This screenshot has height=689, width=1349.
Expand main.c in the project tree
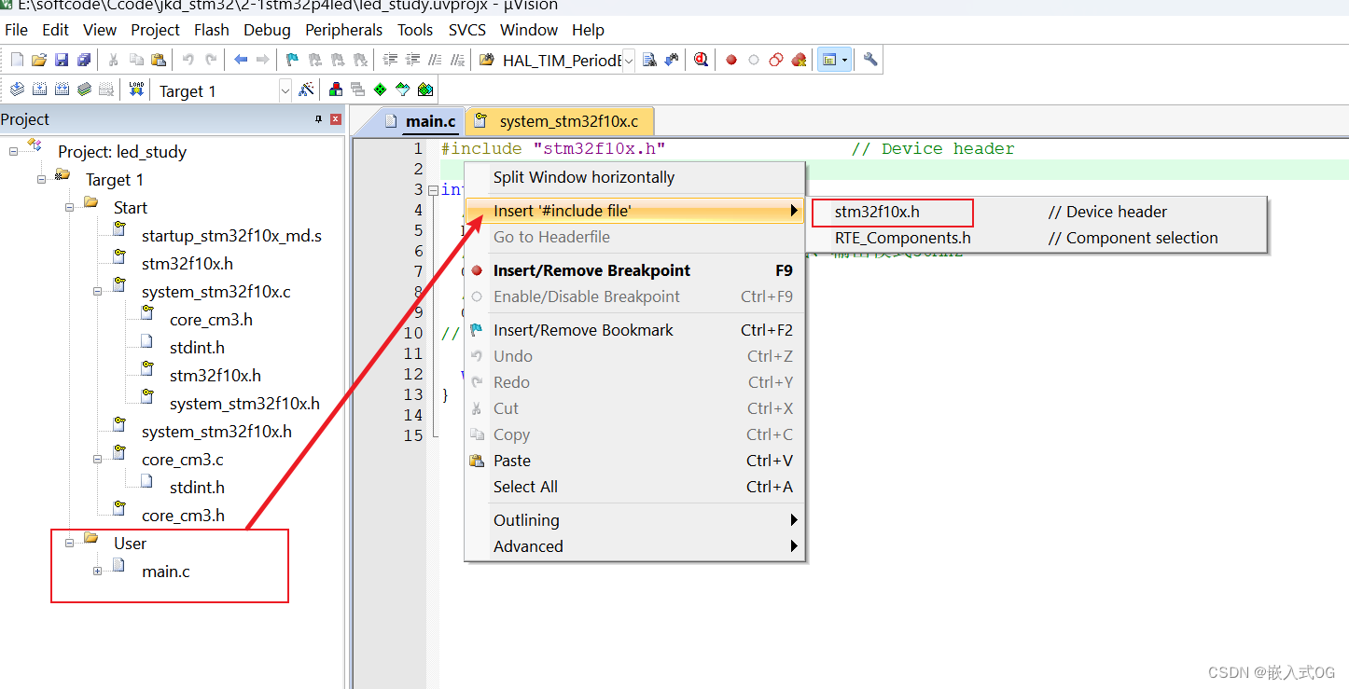[x=98, y=571]
